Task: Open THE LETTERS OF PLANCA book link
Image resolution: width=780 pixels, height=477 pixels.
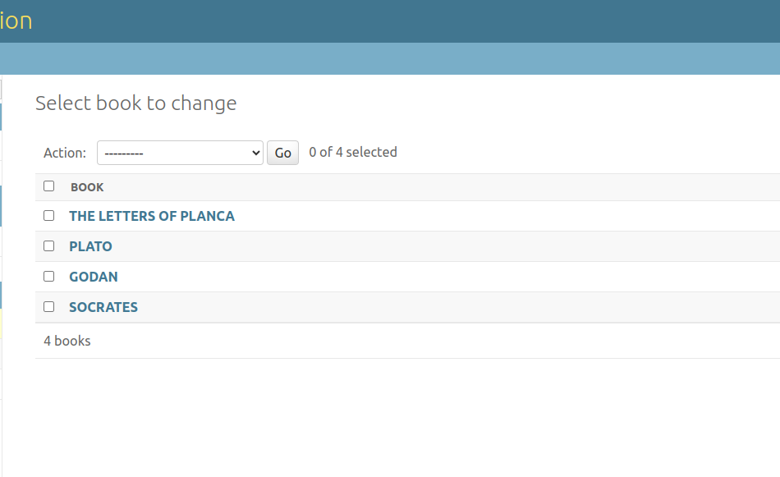Action: [152, 217]
